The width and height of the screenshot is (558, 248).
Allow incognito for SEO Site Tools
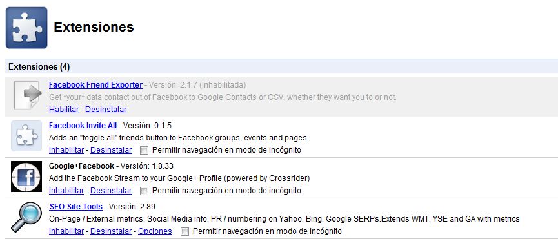pos(184,232)
